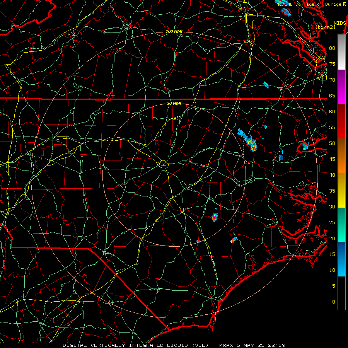The height and width of the screenshot is (348, 348).
Task: Click the green band of the VIL color scale
Action: click(341, 225)
